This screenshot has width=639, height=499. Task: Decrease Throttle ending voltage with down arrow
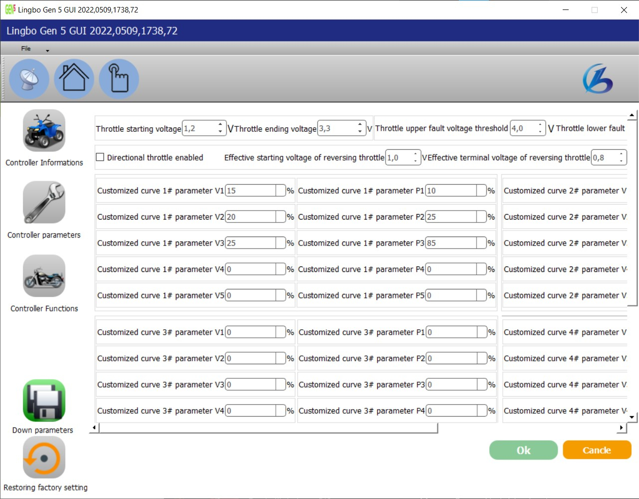point(360,132)
